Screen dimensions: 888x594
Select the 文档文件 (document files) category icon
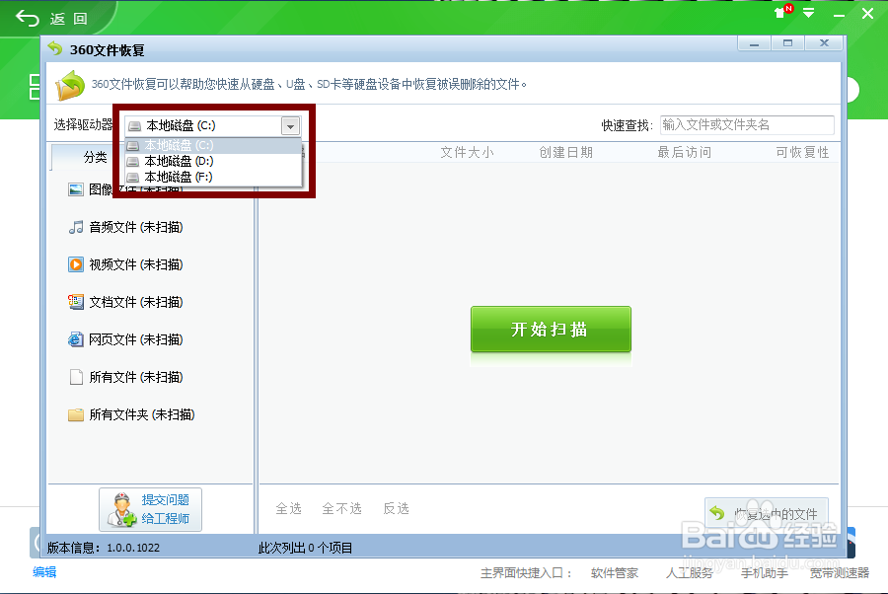pos(77,302)
